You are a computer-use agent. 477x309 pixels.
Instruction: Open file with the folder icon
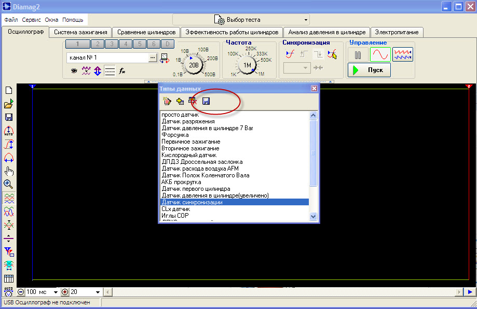pyautogui.click(x=9, y=104)
